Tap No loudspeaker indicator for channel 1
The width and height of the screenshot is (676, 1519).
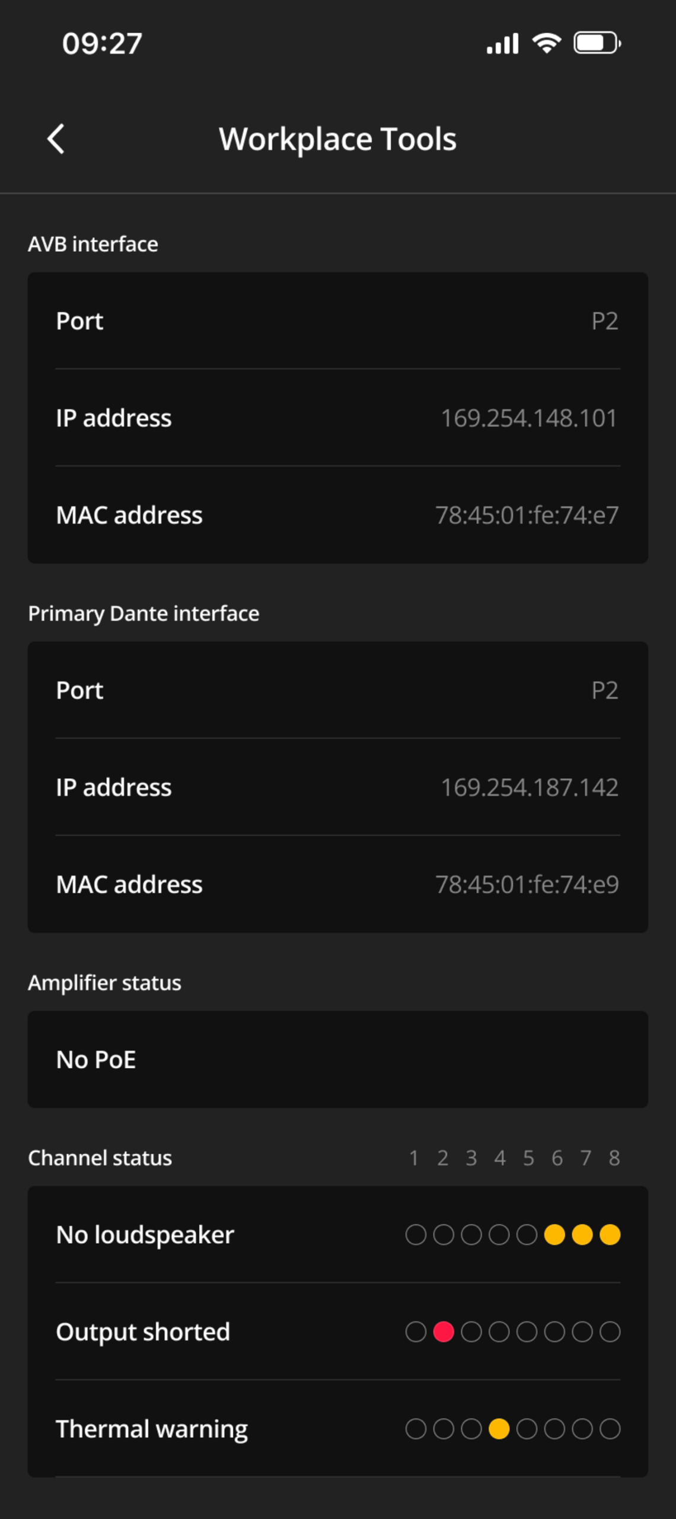click(x=416, y=1235)
